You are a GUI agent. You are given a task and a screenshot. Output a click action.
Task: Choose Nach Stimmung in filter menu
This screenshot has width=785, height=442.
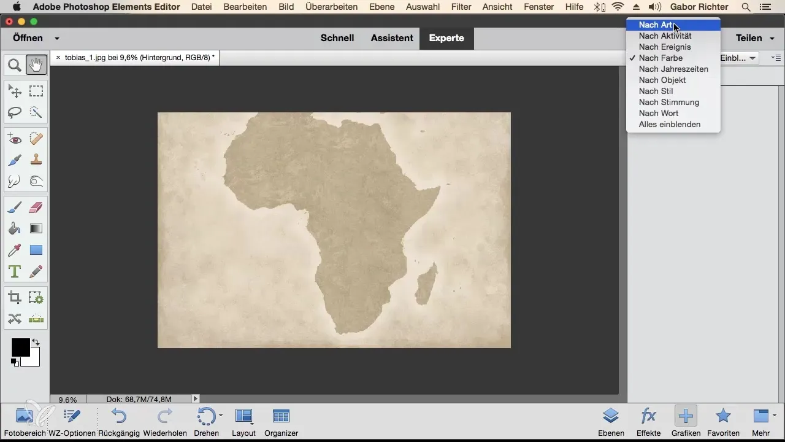coord(673,103)
